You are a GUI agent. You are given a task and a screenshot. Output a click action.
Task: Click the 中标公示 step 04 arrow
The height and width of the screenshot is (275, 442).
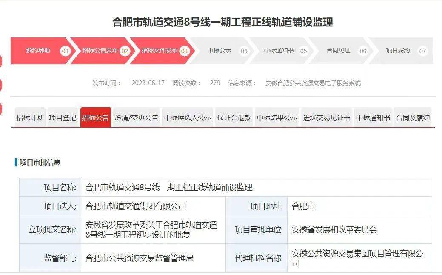click(x=222, y=51)
